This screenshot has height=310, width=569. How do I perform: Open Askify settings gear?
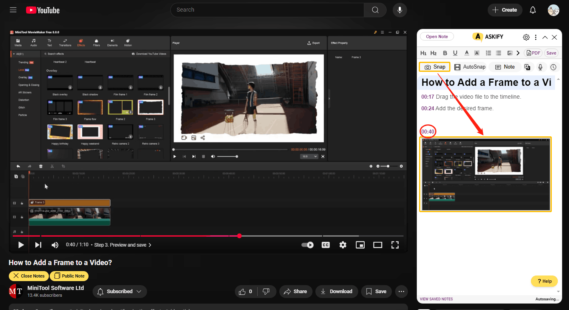coord(526,37)
